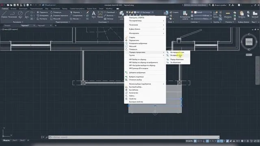Click Share (Общий доступ) button

click(x=49, y=5)
